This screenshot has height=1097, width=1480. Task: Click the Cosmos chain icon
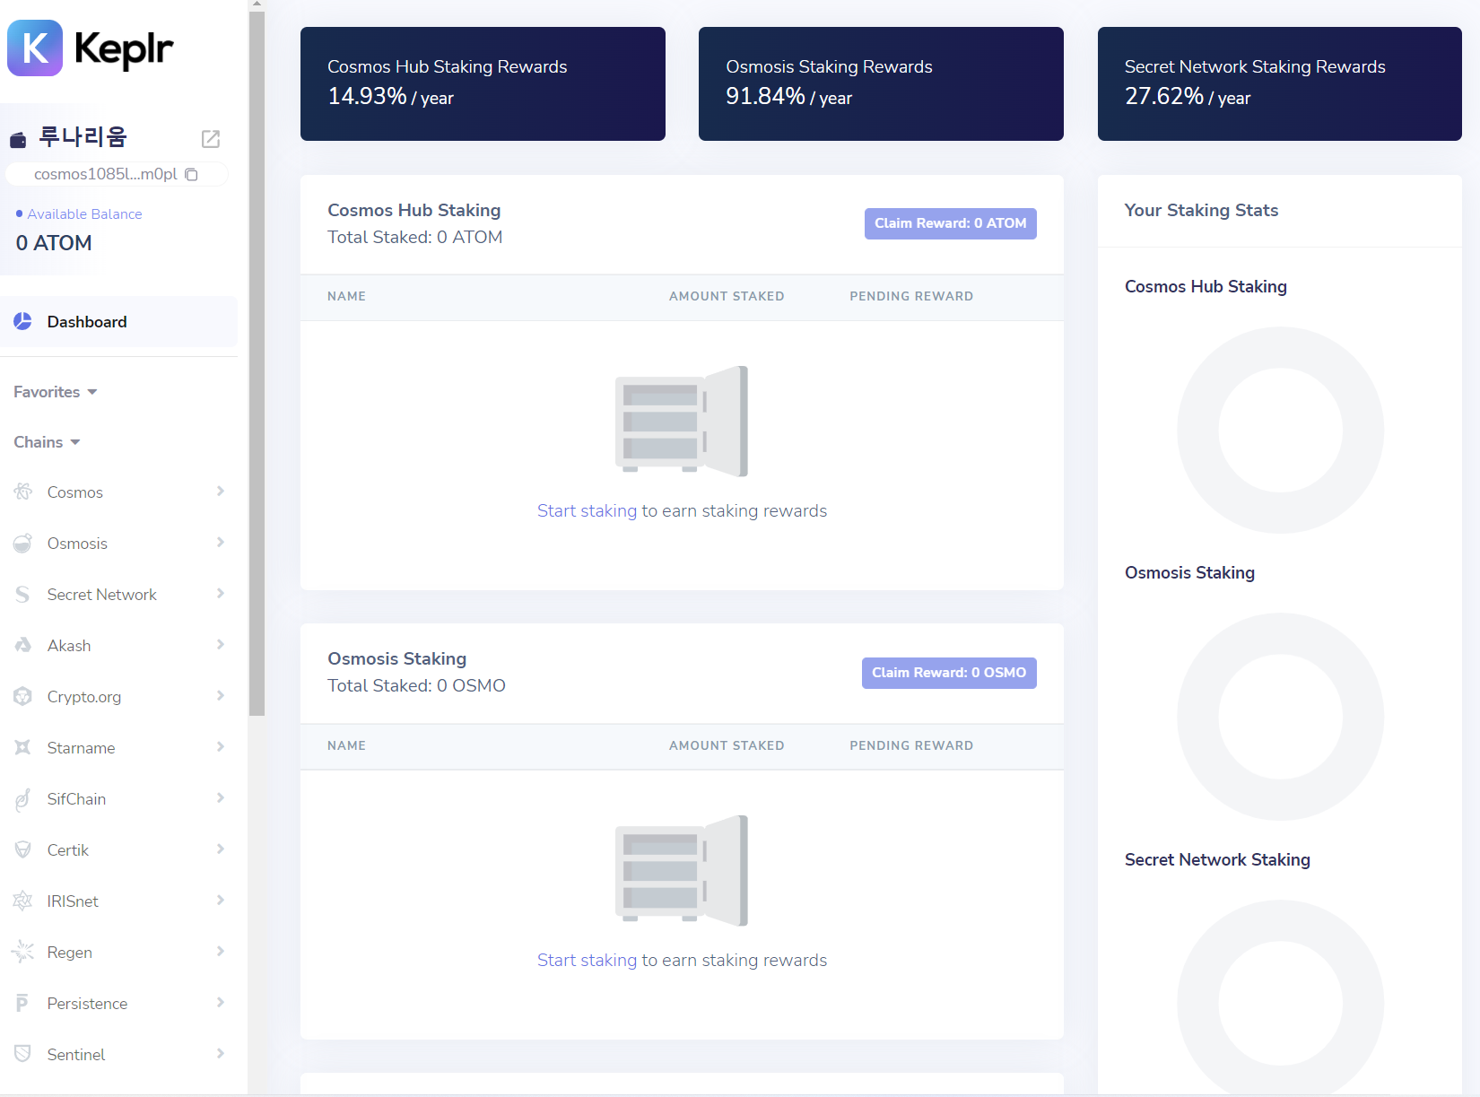click(x=22, y=492)
